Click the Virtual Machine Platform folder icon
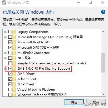The image size is (108, 108). pos(14,90)
